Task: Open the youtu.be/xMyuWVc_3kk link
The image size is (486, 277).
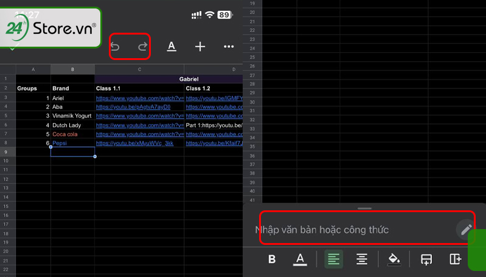Action: 134,143
